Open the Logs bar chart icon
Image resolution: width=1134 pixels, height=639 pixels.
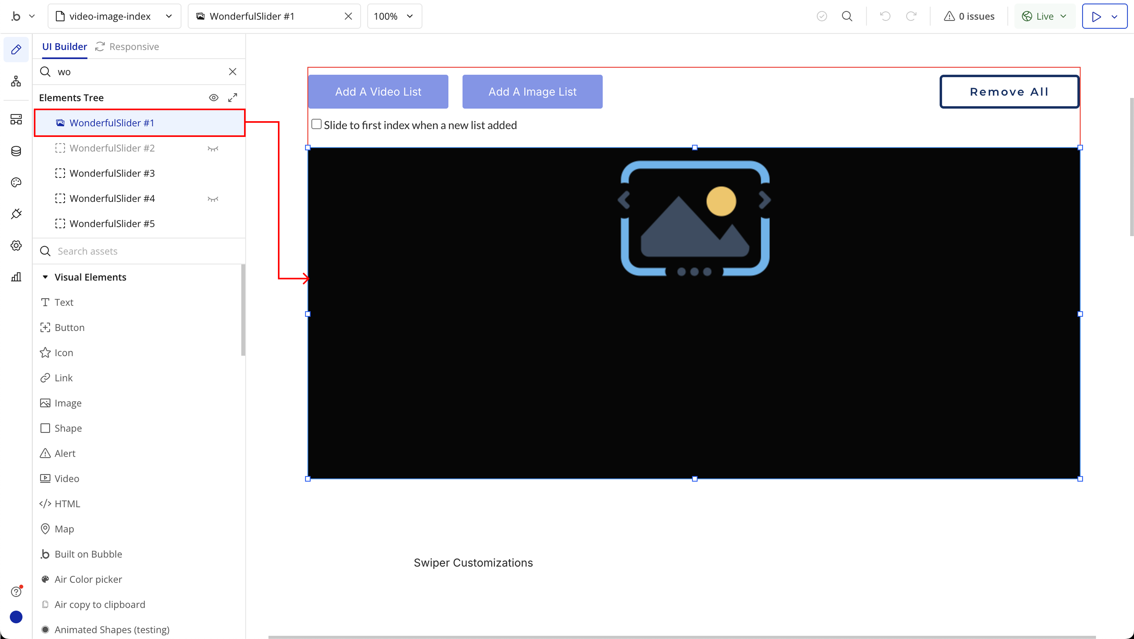click(x=16, y=277)
